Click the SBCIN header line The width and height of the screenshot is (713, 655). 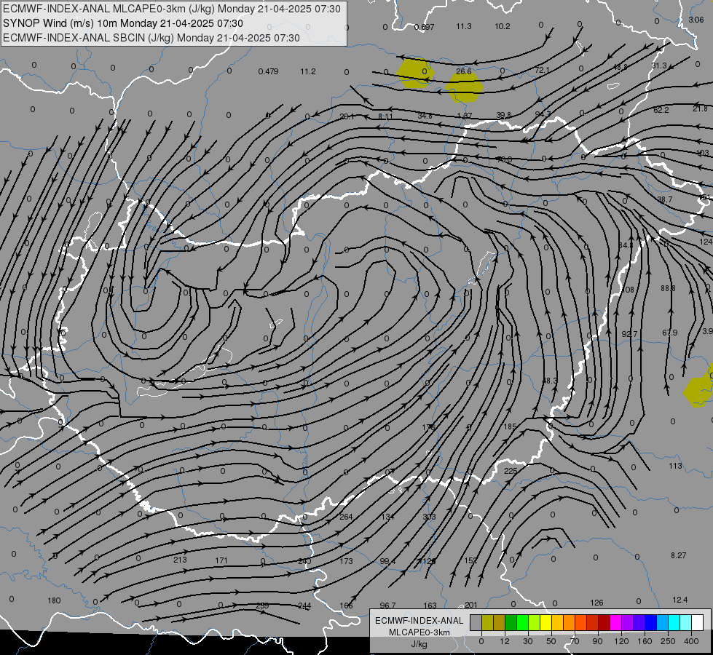pyautogui.click(x=151, y=38)
